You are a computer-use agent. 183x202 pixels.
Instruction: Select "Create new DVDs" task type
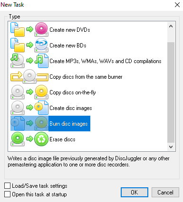[x=70, y=30]
